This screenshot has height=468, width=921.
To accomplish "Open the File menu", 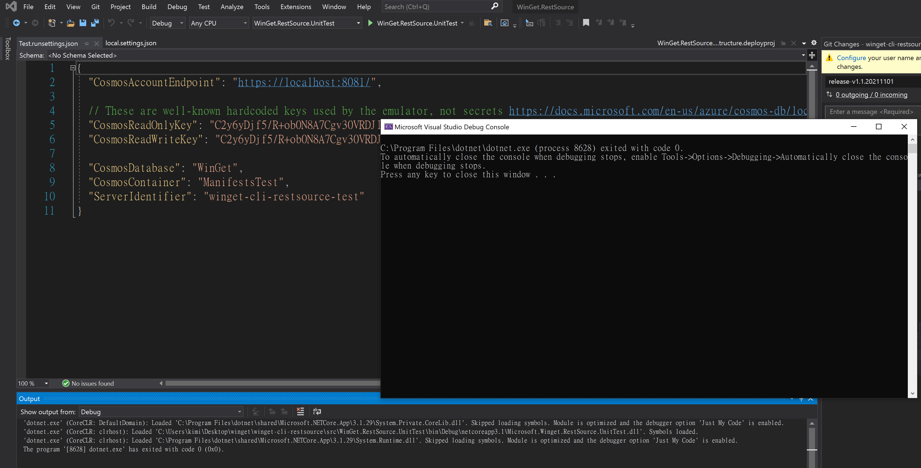I will coord(28,7).
